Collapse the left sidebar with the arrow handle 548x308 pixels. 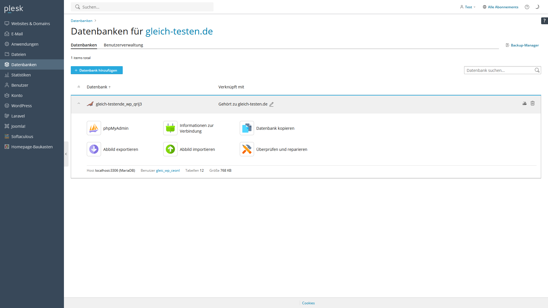[66, 154]
